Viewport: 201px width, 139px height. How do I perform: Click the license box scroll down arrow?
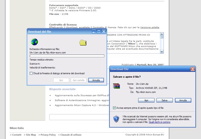[x=162, y=52]
